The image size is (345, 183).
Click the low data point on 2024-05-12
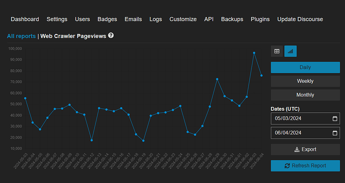click(92, 140)
